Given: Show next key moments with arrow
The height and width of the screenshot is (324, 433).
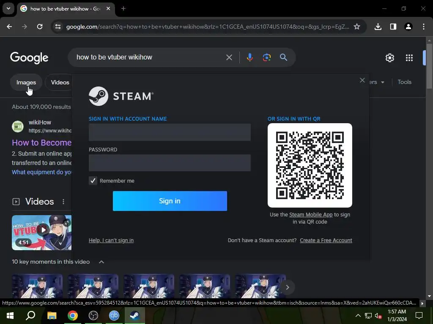Looking at the screenshot, I should tap(287, 287).
